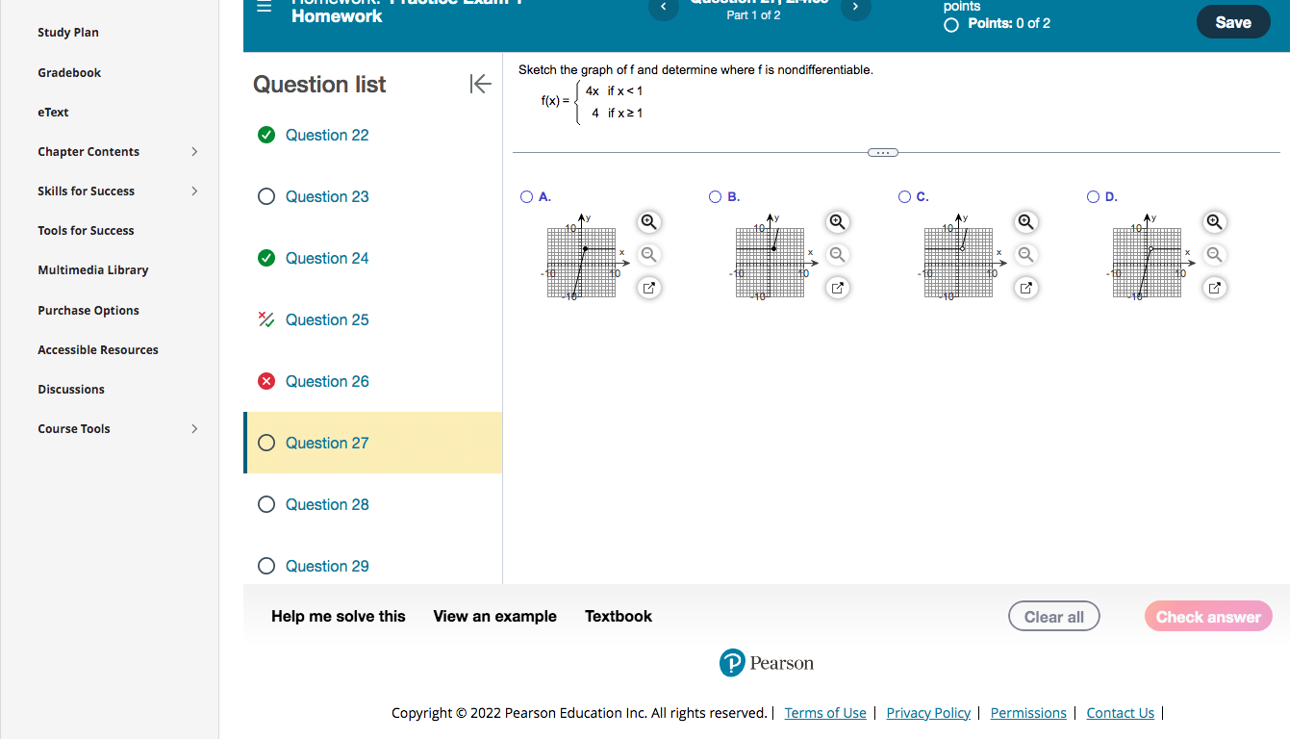Go to previous question arrow

click(x=663, y=8)
